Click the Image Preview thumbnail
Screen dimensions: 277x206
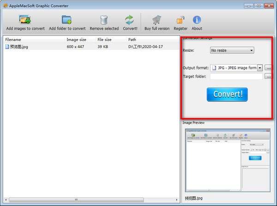(227, 159)
